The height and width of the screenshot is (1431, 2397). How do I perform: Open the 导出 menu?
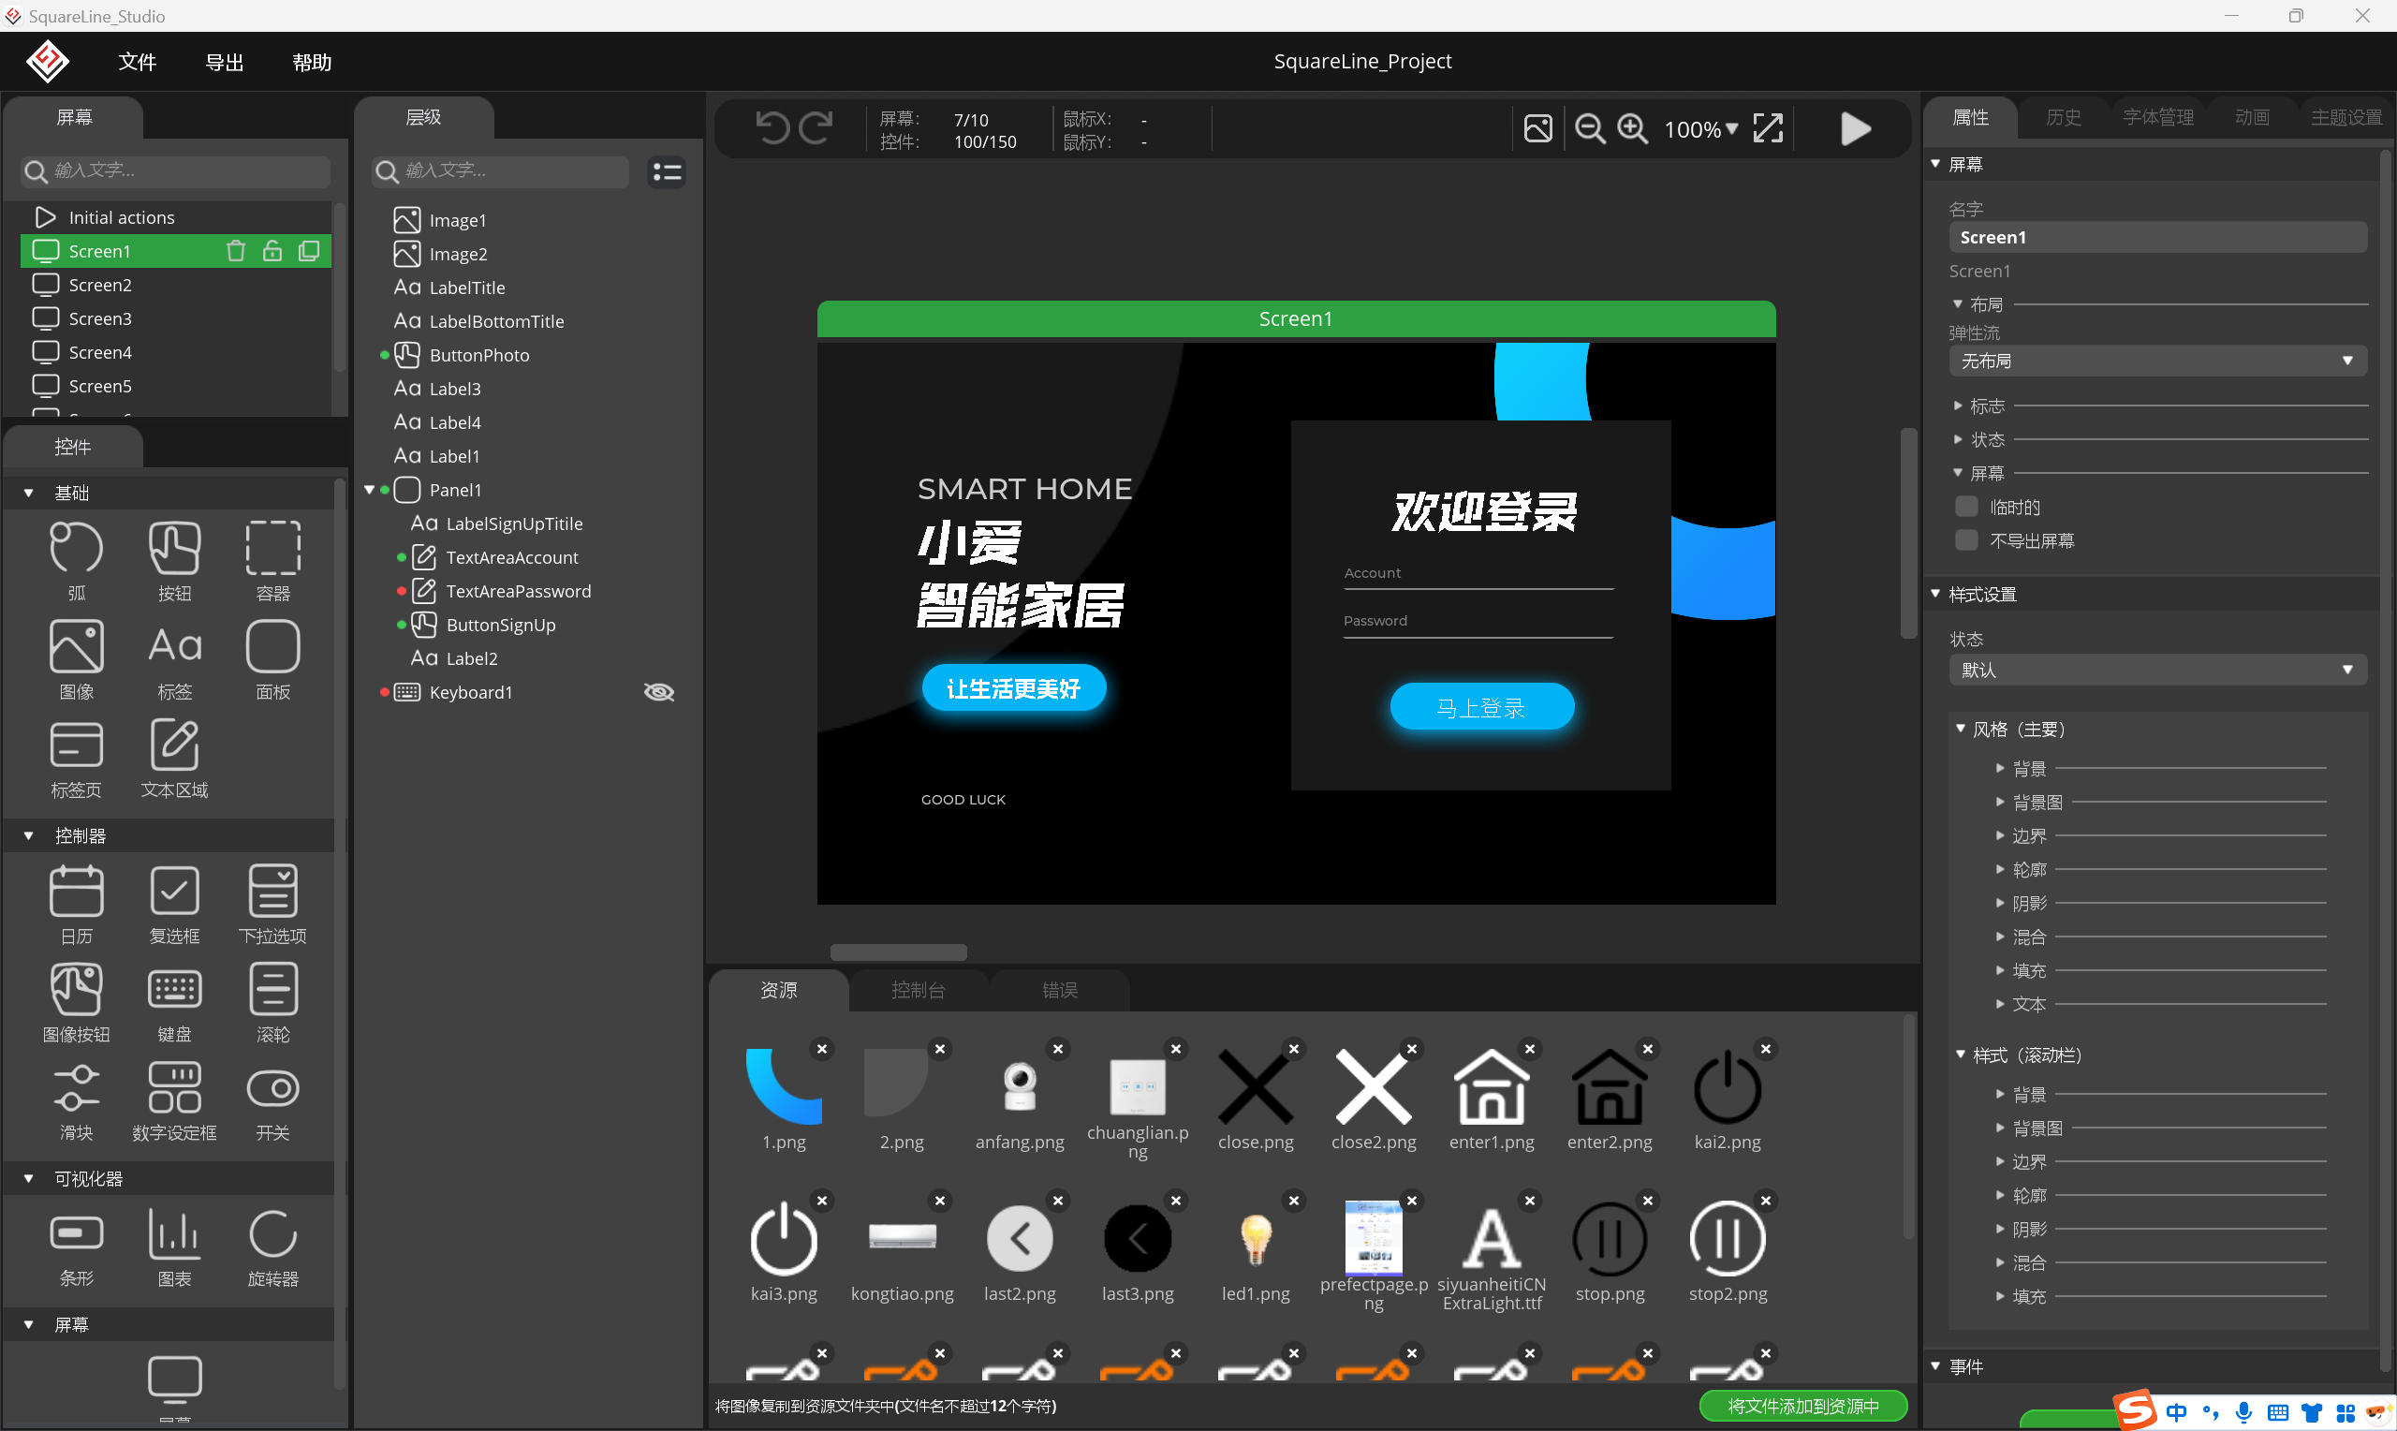[224, 63]
